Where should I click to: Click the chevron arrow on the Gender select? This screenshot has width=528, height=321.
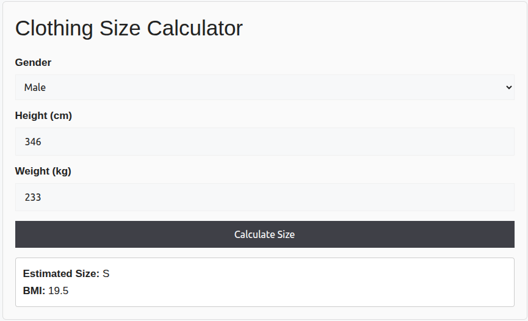509,88
